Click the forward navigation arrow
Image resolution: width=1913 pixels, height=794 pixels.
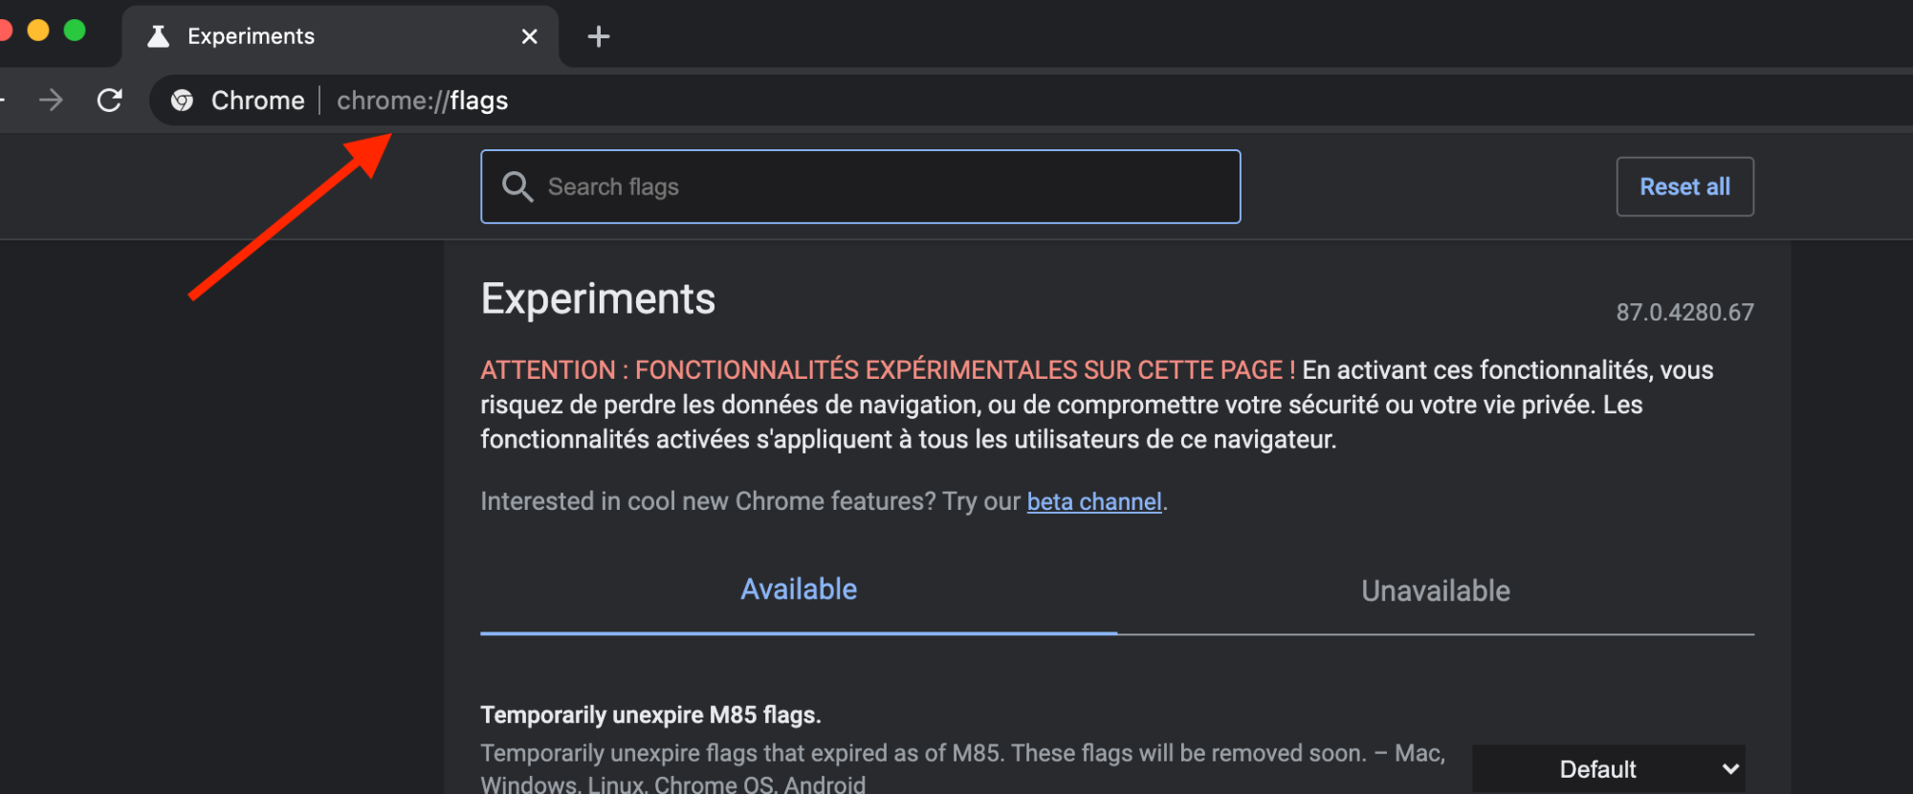pos(52,99)
